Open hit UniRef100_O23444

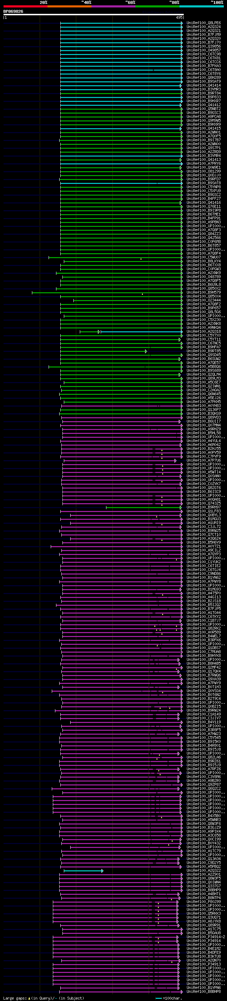[x=204, y=300]
